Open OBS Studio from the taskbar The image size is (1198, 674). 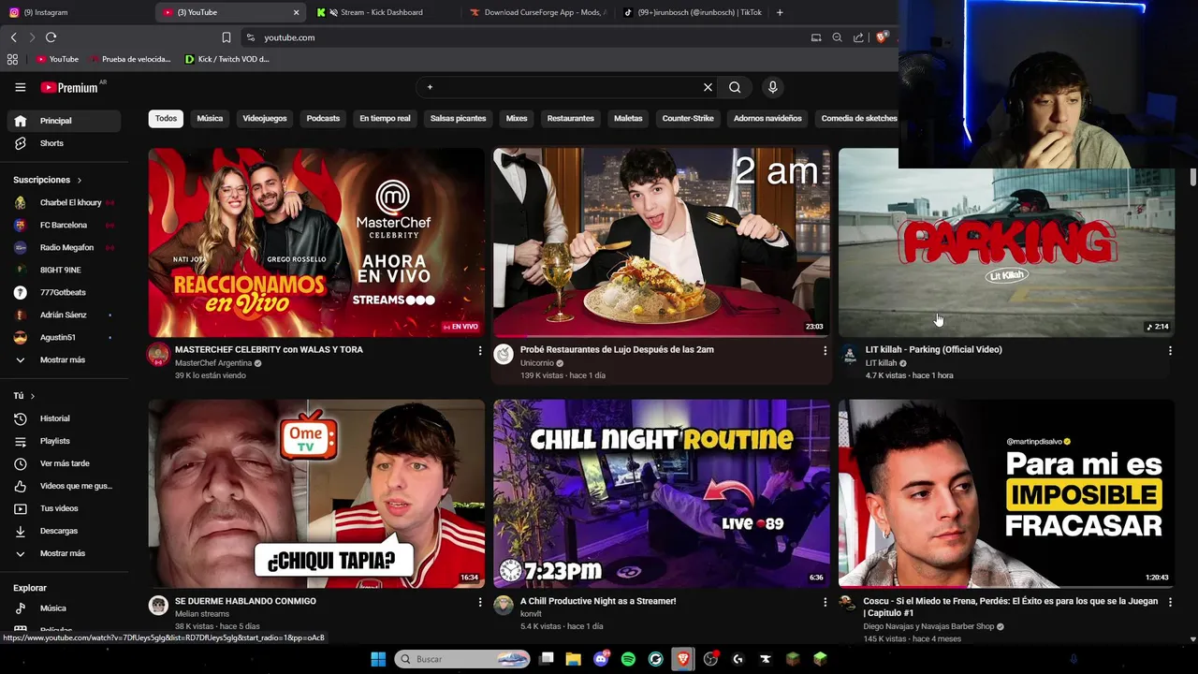(710, 659)
